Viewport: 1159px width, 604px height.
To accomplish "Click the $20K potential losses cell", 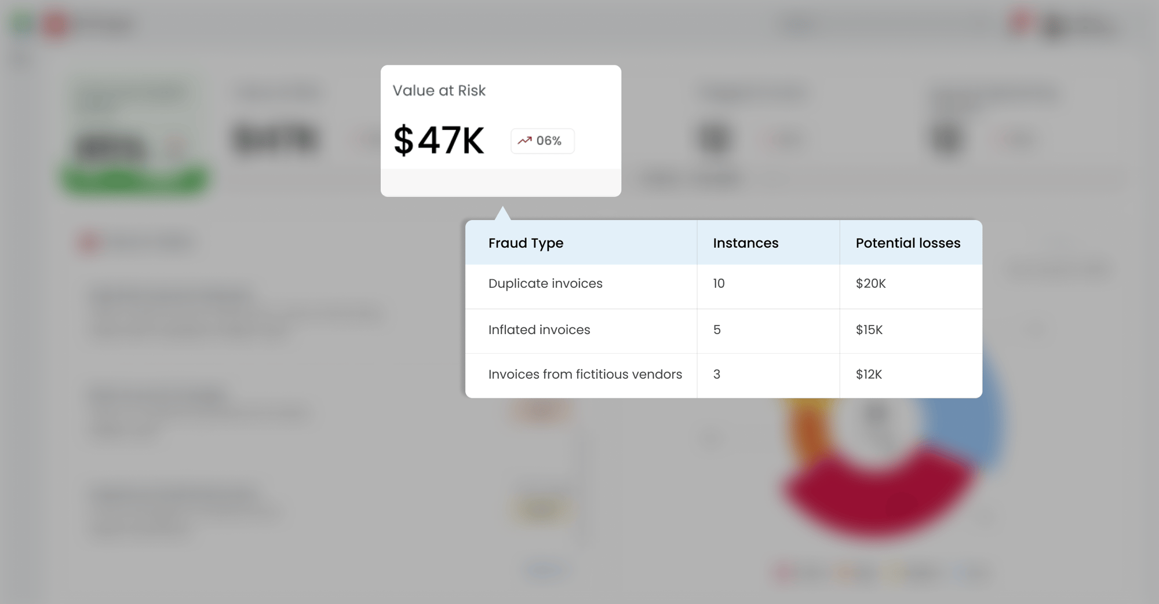I will pyautogui.click(x=870, y=284).
